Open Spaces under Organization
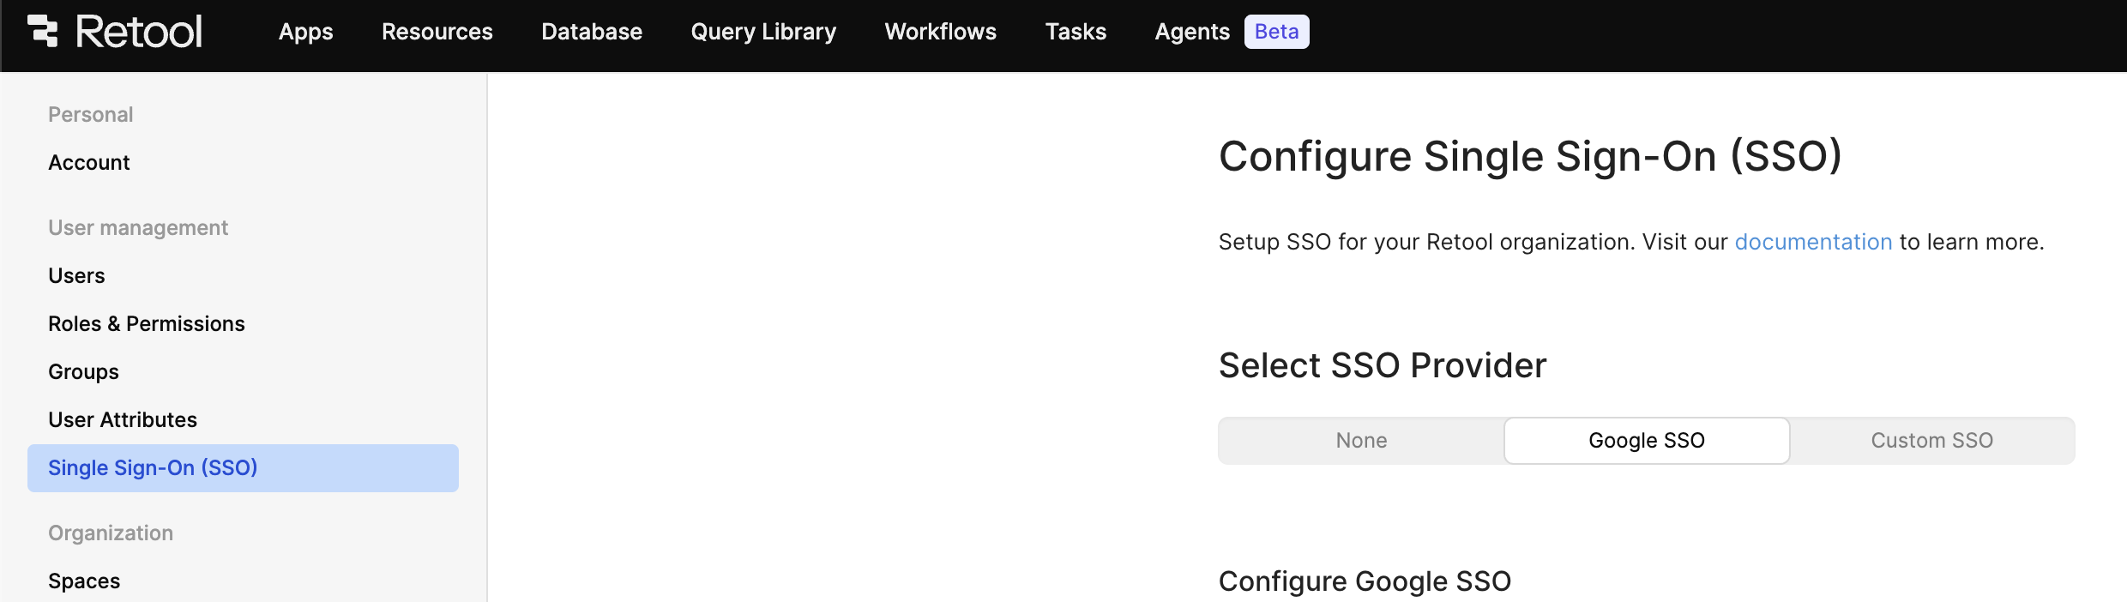The image size is (2127, 602). [x=84, y=581]
